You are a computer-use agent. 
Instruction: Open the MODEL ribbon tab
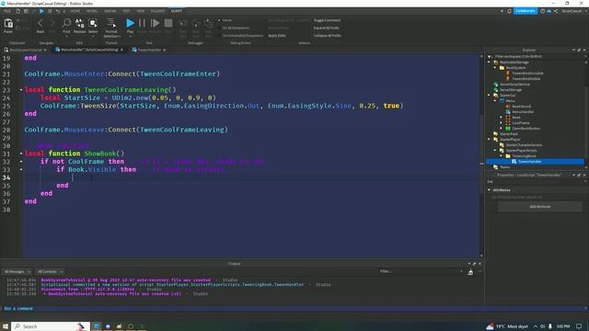click(x=92, y=11)
